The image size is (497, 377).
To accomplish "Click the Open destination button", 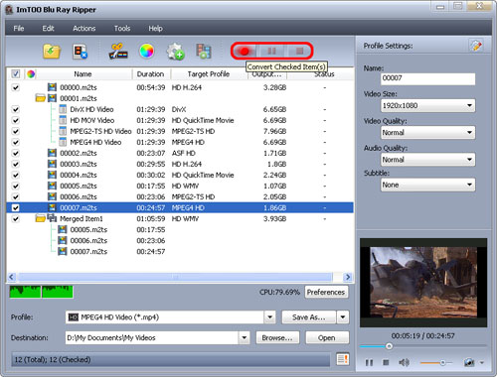I will click(327, 337).
